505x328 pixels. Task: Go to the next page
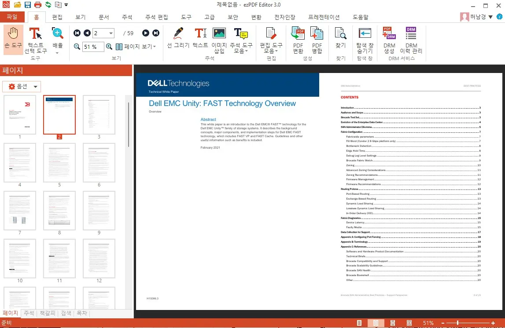click(x=146, y=33)
